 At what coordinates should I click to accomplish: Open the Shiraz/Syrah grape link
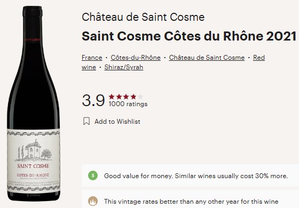[x=124, y=67]
